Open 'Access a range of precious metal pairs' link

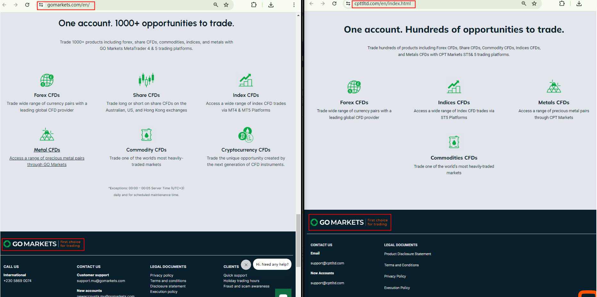47,161
